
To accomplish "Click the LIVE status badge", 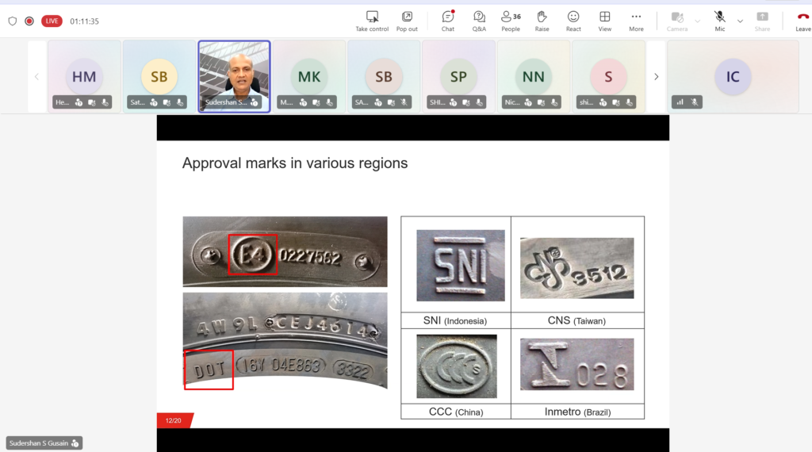I will [52, 21].
